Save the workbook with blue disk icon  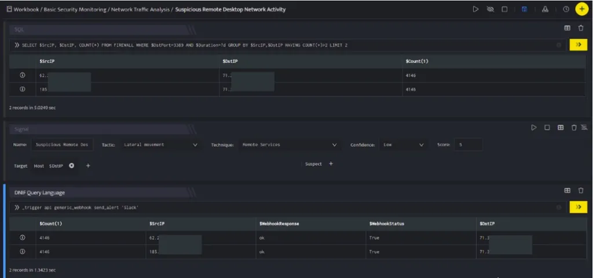[524, 9]
